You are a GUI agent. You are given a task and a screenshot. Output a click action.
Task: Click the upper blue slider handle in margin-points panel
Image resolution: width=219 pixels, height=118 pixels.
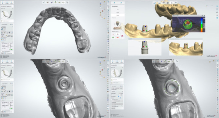coord(119,96)
